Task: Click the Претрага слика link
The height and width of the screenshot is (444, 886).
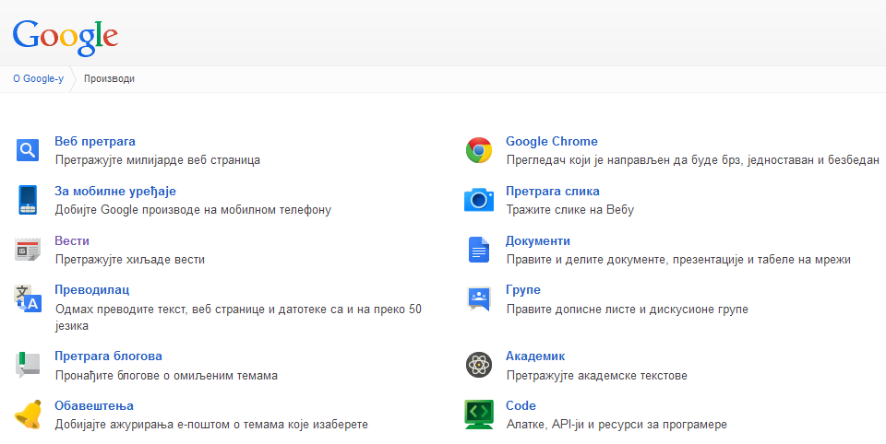Action: [553, 192]
